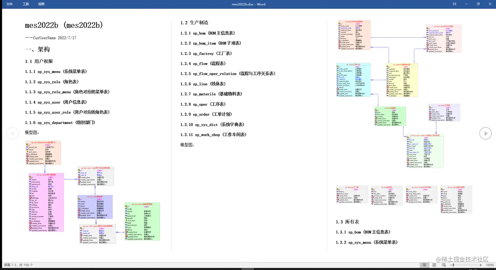This screenshot has width=496, height=270.
Task: Select the sp_bom_item table diagram
Action: coord(444,39)
